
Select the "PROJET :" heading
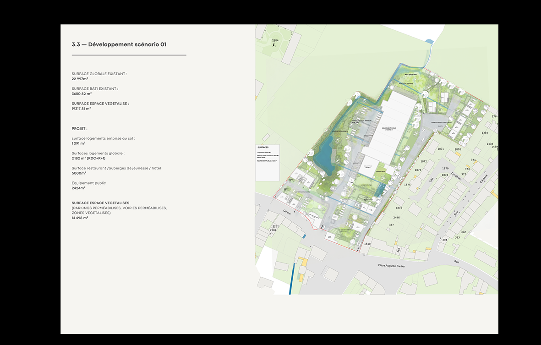tap(79, 129)
